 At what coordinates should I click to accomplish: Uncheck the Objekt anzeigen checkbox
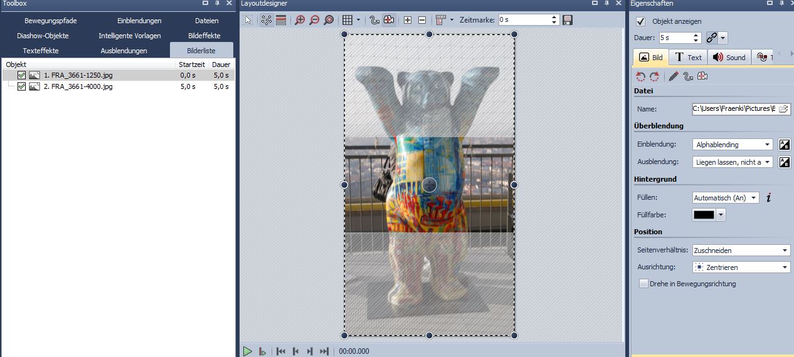(640, 21)
